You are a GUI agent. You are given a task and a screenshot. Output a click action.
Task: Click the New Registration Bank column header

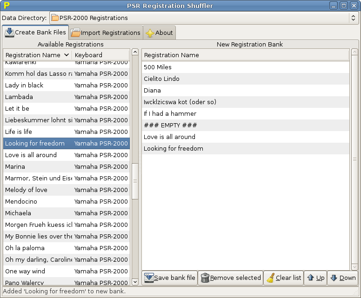[x=245, y=55]
